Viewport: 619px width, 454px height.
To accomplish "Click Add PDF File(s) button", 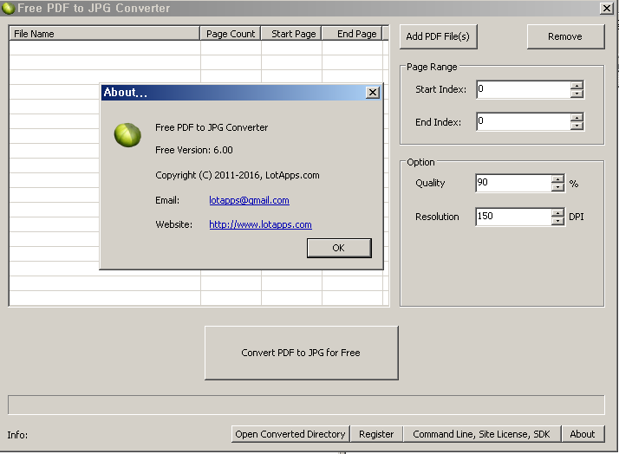I will click(438, 36).
